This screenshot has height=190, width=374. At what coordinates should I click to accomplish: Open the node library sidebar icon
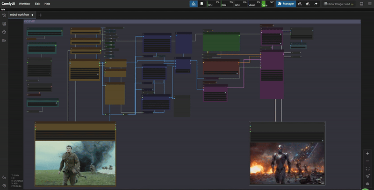4,24
